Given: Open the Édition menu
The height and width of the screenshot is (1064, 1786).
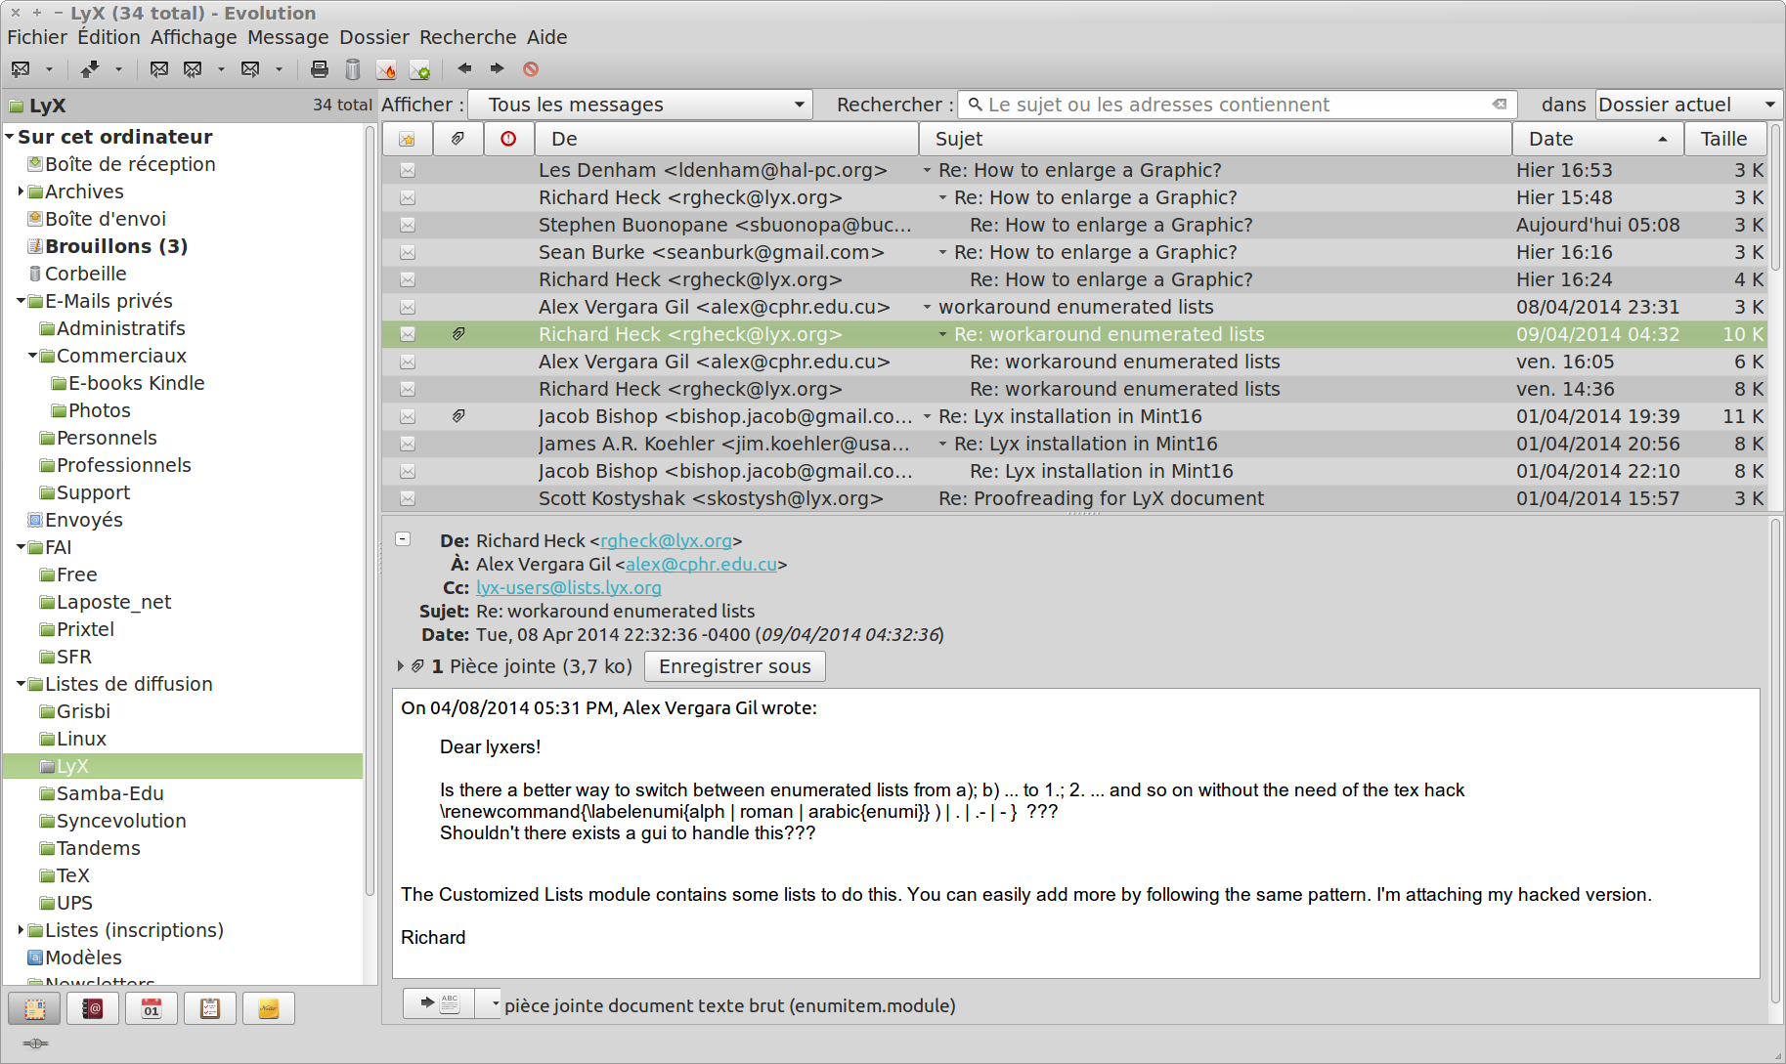Looking at the screenshot, I should click(109, 37).
